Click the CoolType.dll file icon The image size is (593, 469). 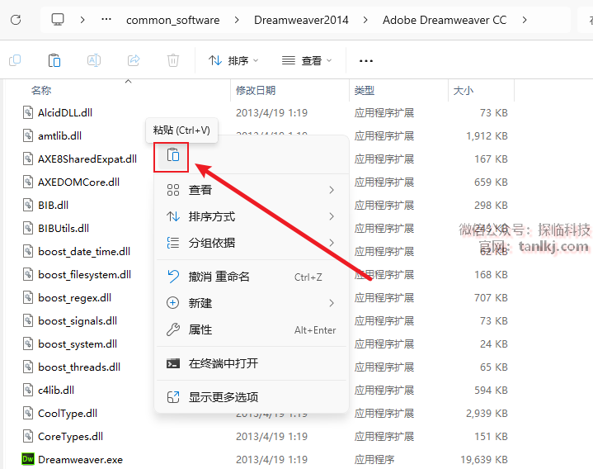click(27, 413)
